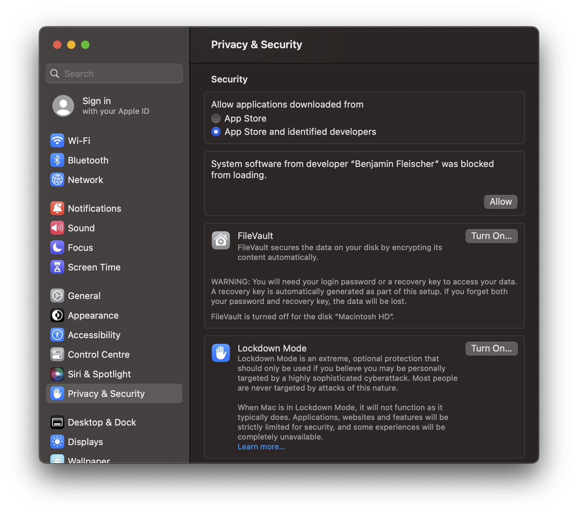Screen dimensions: 578x515
Task: Click the General gear icon
Action: (x=57, y=296)
